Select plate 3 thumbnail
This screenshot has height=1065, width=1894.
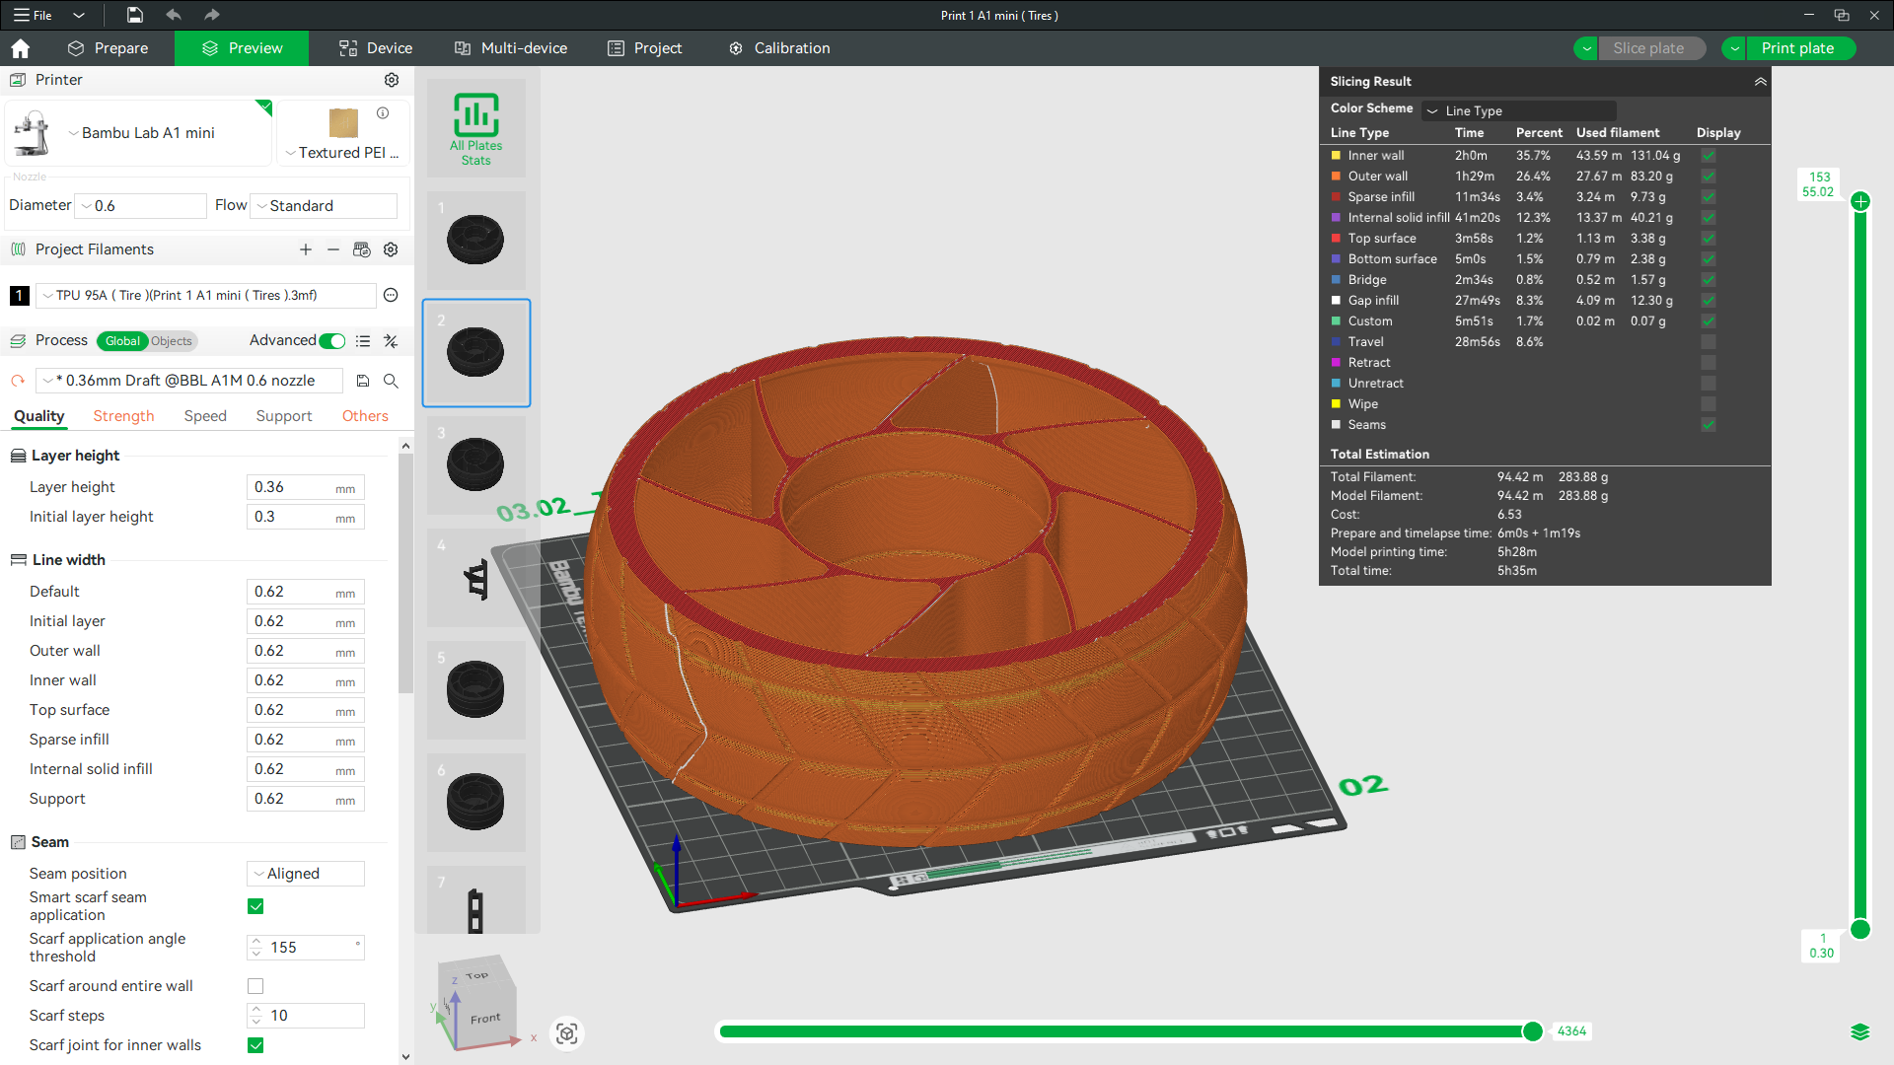coord(476,465)
